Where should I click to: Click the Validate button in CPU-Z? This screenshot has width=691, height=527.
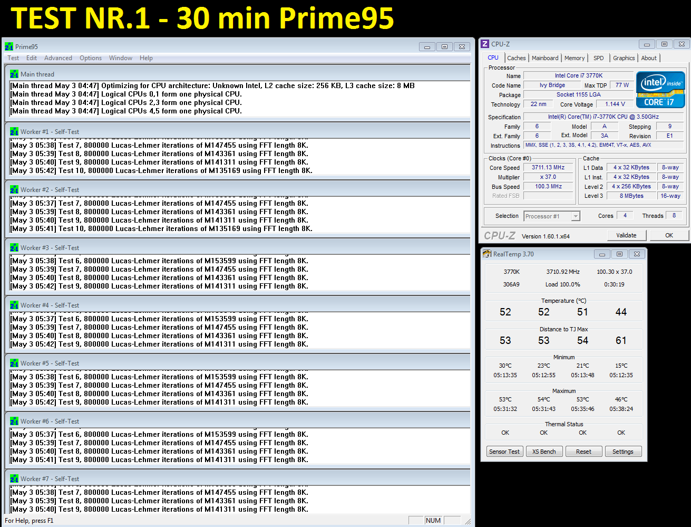626,235
